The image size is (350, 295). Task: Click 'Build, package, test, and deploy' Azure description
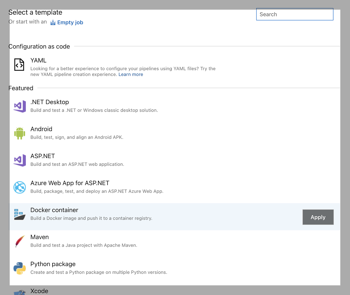click(97, 191)
